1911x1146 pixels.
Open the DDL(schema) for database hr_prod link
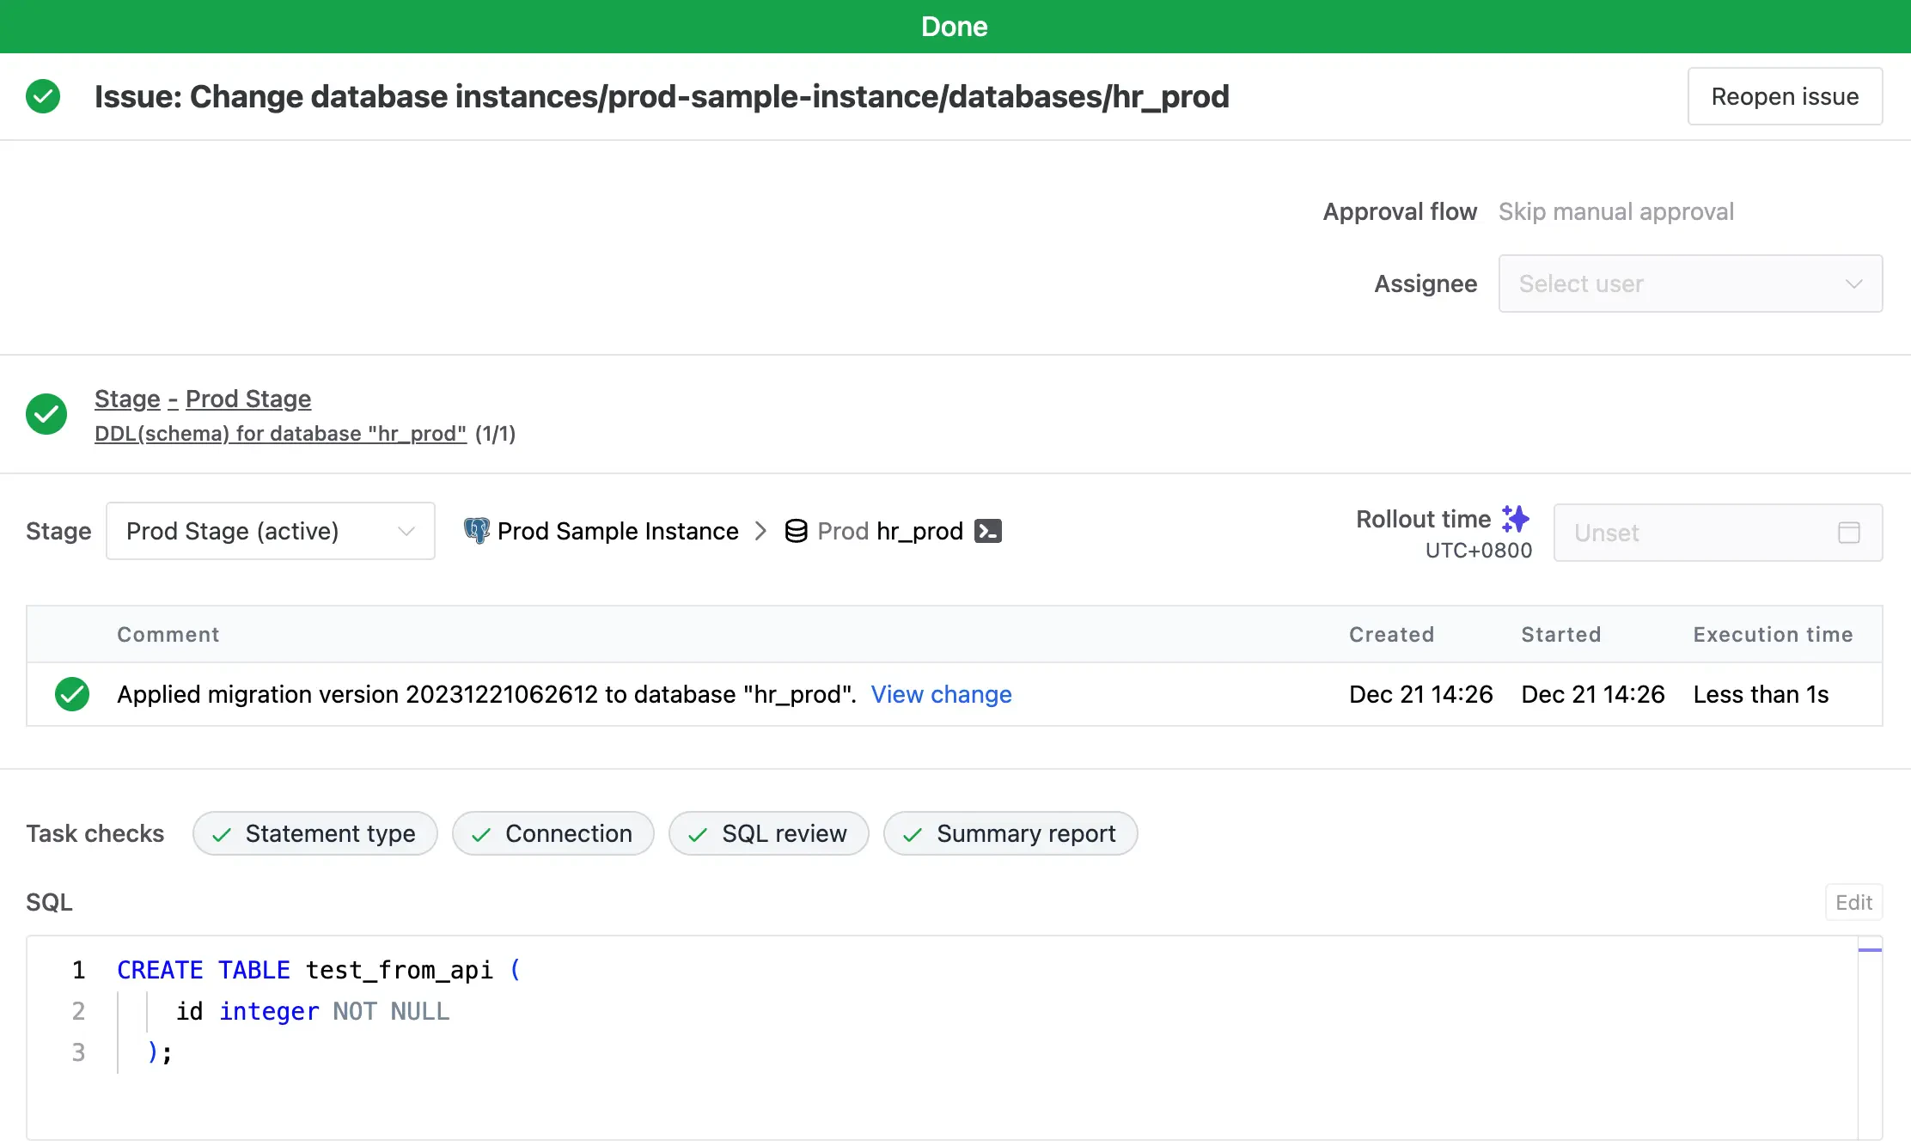280,433
